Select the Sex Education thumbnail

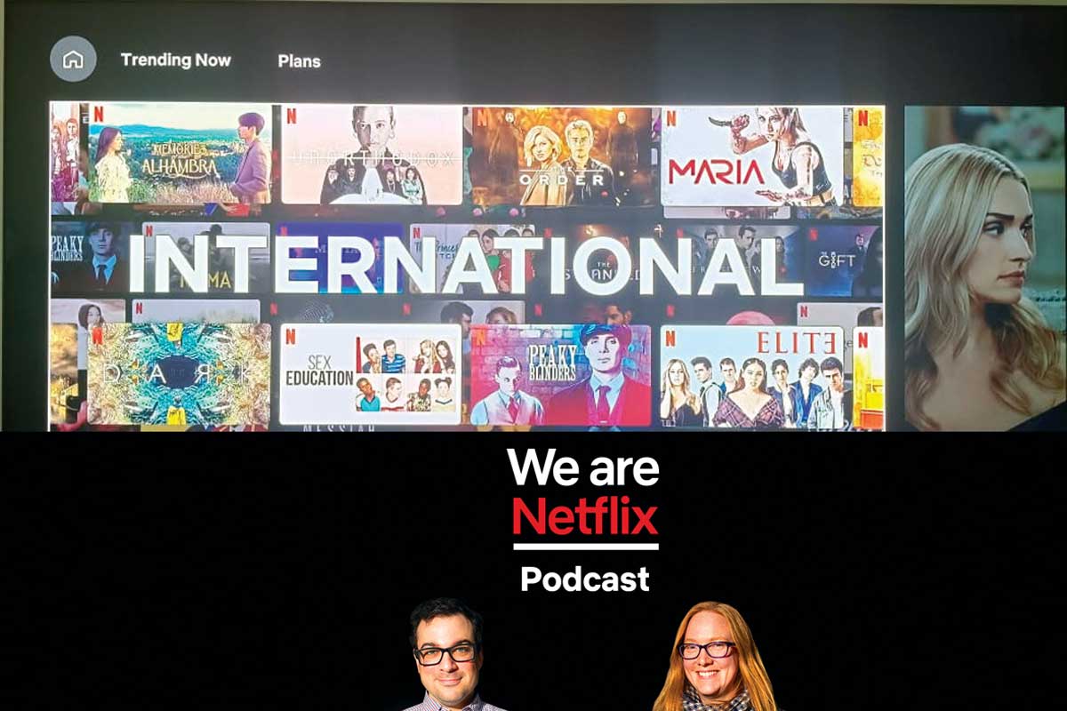[x=370, y=374]
